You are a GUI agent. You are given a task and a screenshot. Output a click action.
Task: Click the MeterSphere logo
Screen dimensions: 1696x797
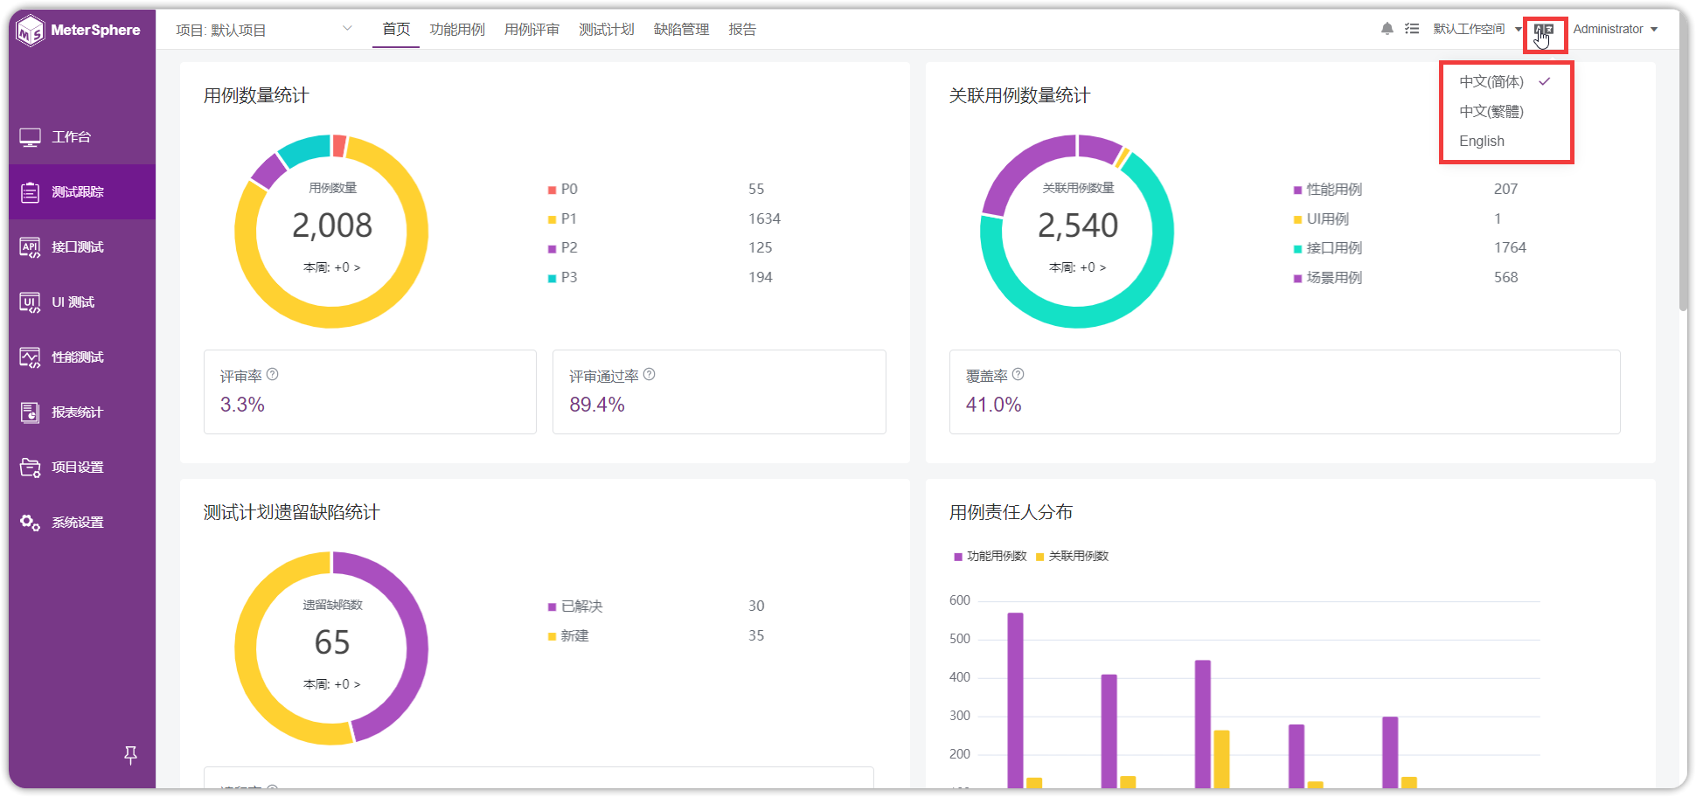click(x=78, y=31)
